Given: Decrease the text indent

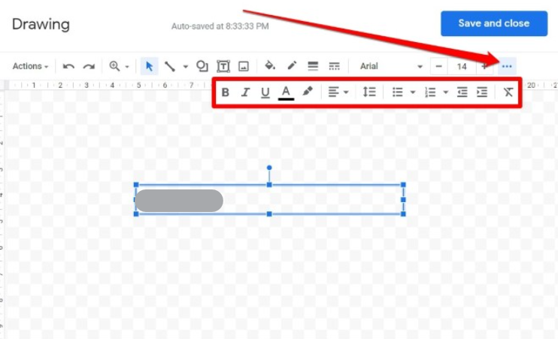Looking at the screenshot, I should tap(462, 92).
